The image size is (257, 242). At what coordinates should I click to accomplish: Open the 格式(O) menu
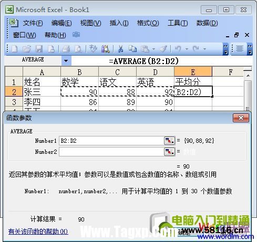click(x=148, y=23)
